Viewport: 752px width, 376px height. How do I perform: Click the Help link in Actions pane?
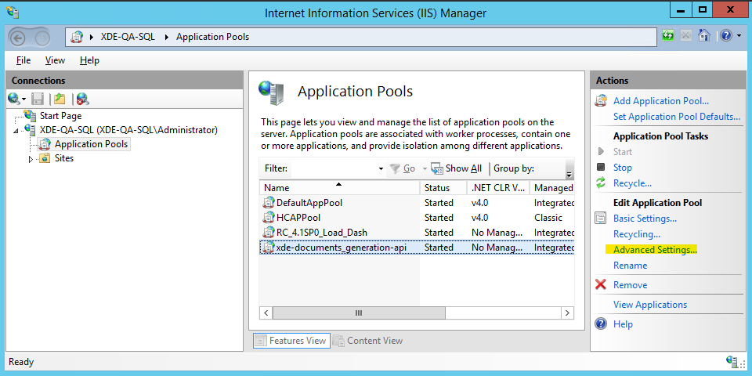623,324
